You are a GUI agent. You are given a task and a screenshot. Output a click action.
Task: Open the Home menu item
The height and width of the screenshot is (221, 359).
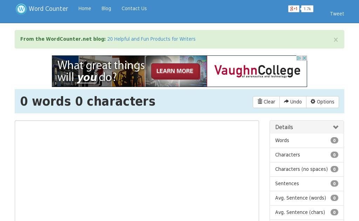(x=85, y=8)
